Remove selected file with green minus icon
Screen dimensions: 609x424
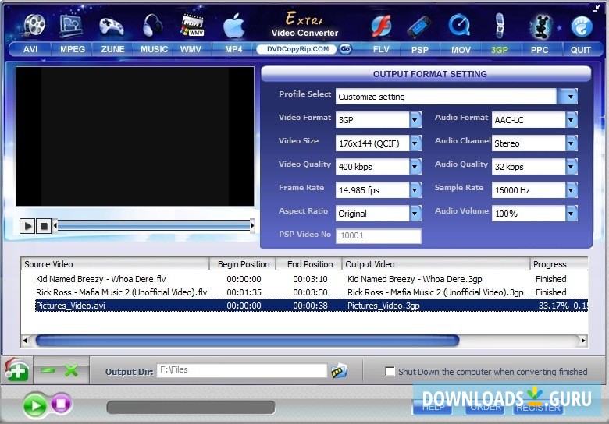coord(48,370)
